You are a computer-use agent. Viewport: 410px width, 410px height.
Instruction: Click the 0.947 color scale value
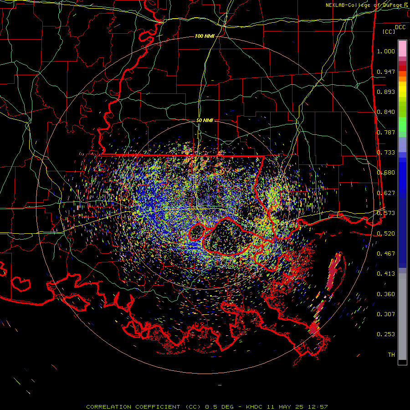pos(386,72)
